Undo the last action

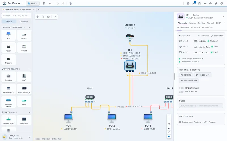click(58, 3)
